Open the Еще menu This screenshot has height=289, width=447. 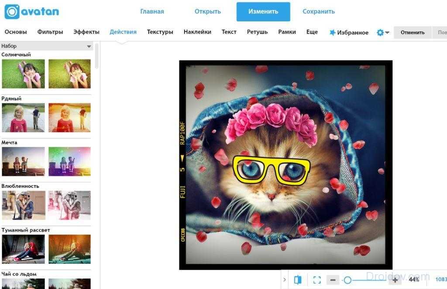(x=312, y=32)
